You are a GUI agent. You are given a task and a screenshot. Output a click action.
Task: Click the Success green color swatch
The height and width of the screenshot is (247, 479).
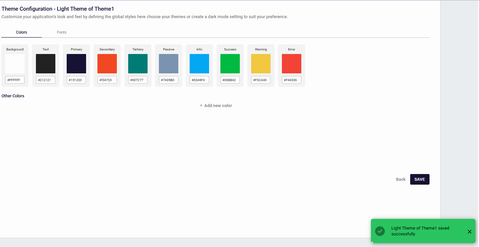pyautogui.click(x=230, y=64)
